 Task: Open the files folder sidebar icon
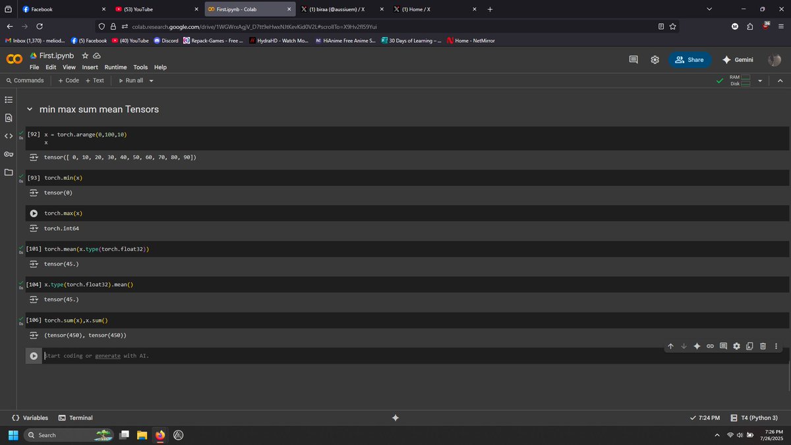coord(9,173)
